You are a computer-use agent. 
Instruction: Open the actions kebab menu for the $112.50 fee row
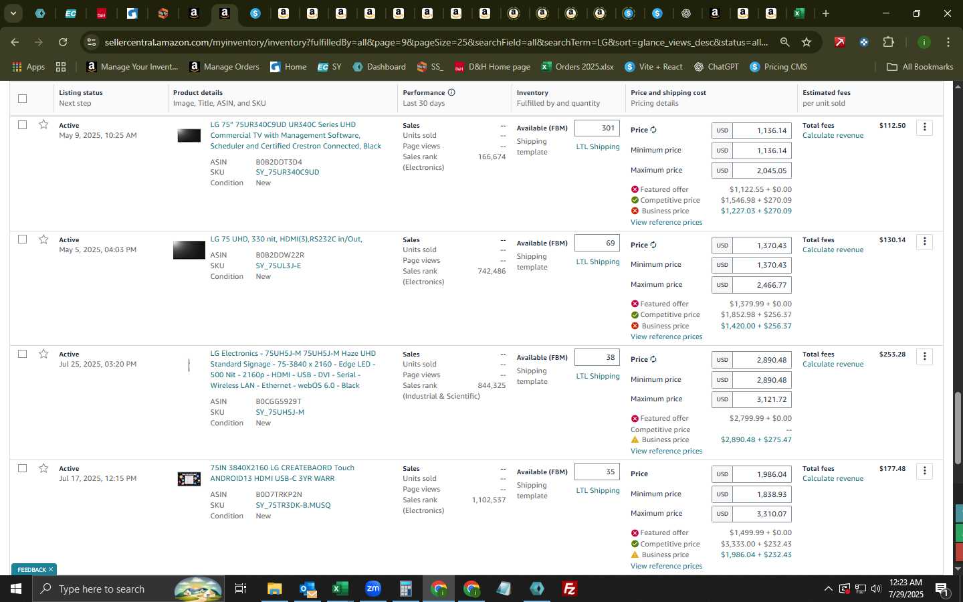pos(924,127)
